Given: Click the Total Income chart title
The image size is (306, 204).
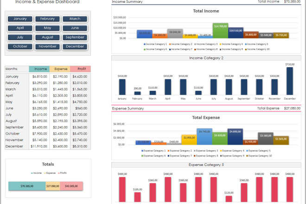Looking at the screenshot, I should (x=206, y=11).
